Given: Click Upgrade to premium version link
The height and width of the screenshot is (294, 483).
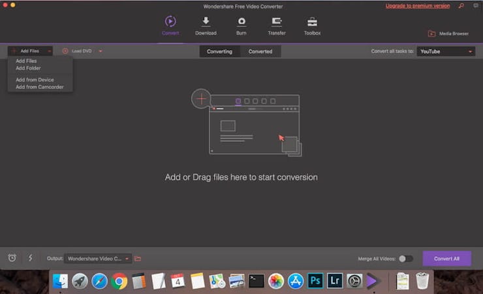Looking at the screenshot, I should 418,6.
